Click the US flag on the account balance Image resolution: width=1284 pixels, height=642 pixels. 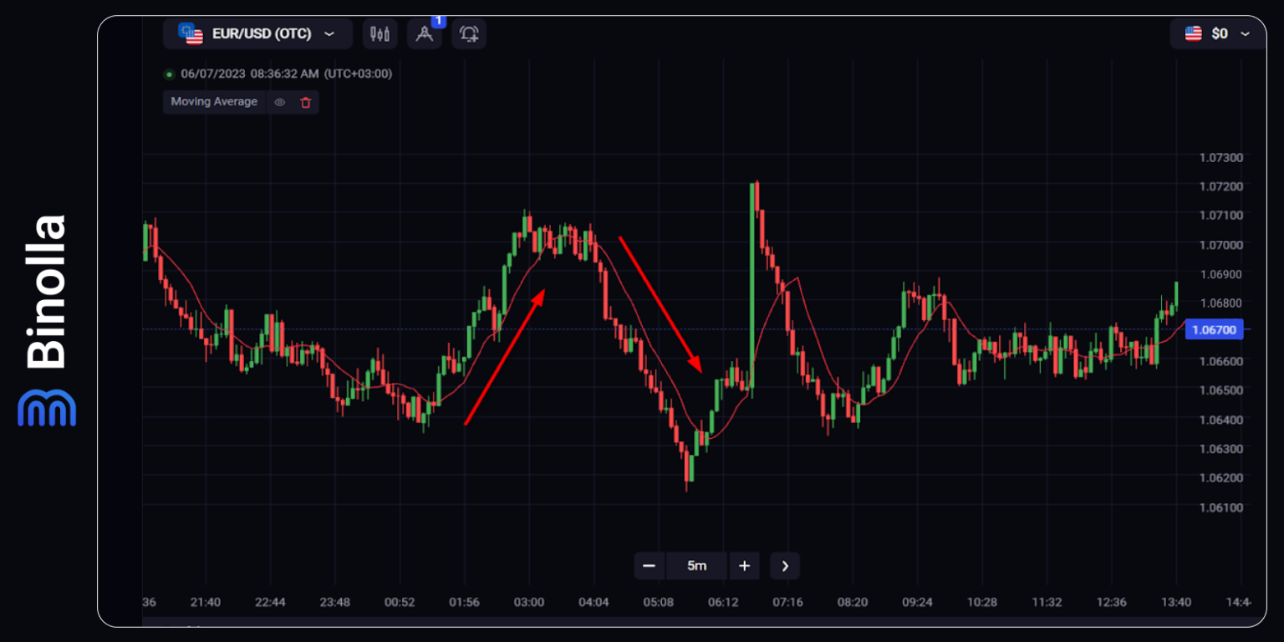[1192, 33]
